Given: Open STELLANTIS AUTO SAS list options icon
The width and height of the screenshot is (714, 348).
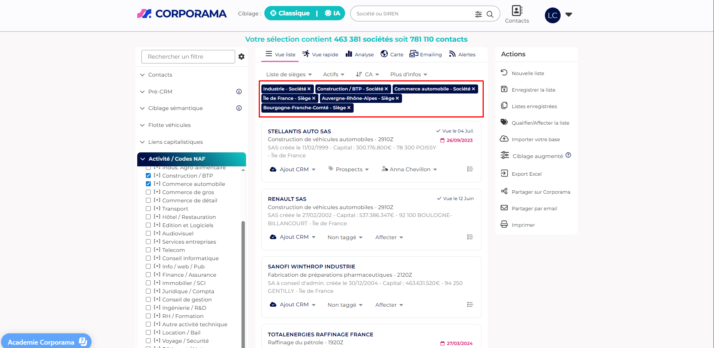Looking at the screenshot, I should [470, 169].
